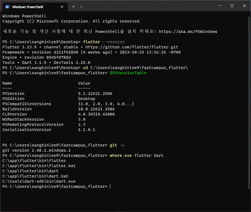Click the '$PSVersionTable' command text
251x212 pixels.
click(128, 73)
